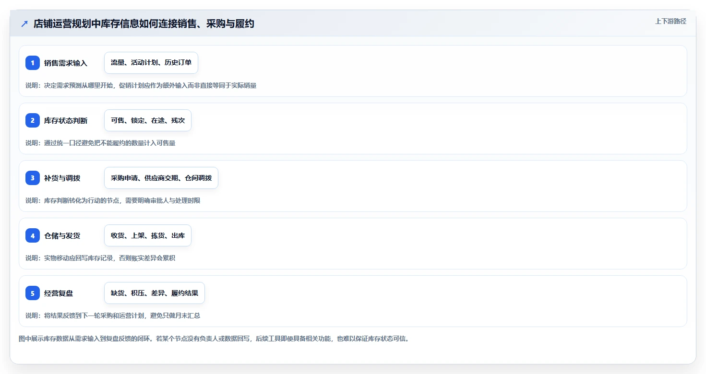Click the note starting 说明:将结果反馈到下一轮采购

click(113, 316)
